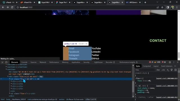Toggle rendering emulations brush icon
Screen dimensions: 180x101
pyautogui.click(x=172, y=70)
